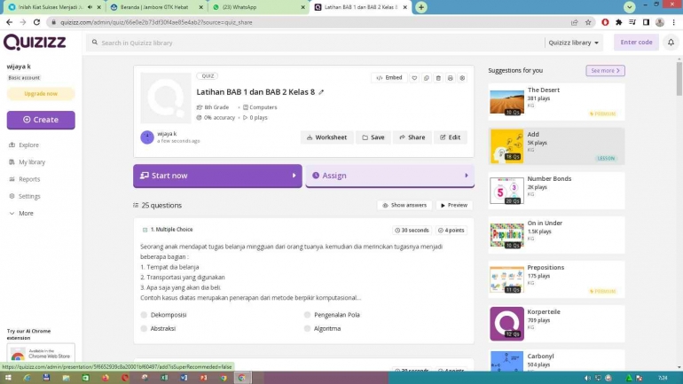Select answer option Pengenalan Pola
Viewport: 683px width, 384px height.
tap(307, 314)
